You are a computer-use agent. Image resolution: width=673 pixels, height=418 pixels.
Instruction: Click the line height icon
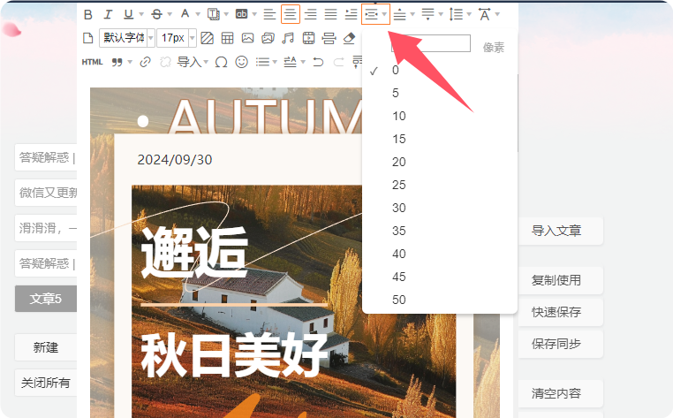(456, 14)
